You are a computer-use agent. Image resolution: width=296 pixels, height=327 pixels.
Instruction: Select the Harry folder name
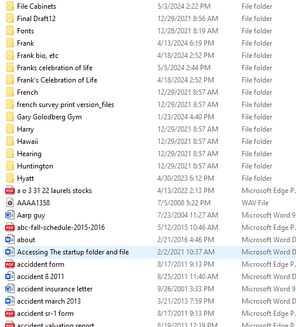(x=26, y=129)
